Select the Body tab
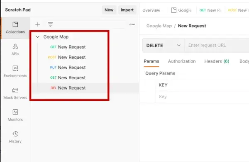The width and height of the screenshot is (249, 162). coord(244,61)
